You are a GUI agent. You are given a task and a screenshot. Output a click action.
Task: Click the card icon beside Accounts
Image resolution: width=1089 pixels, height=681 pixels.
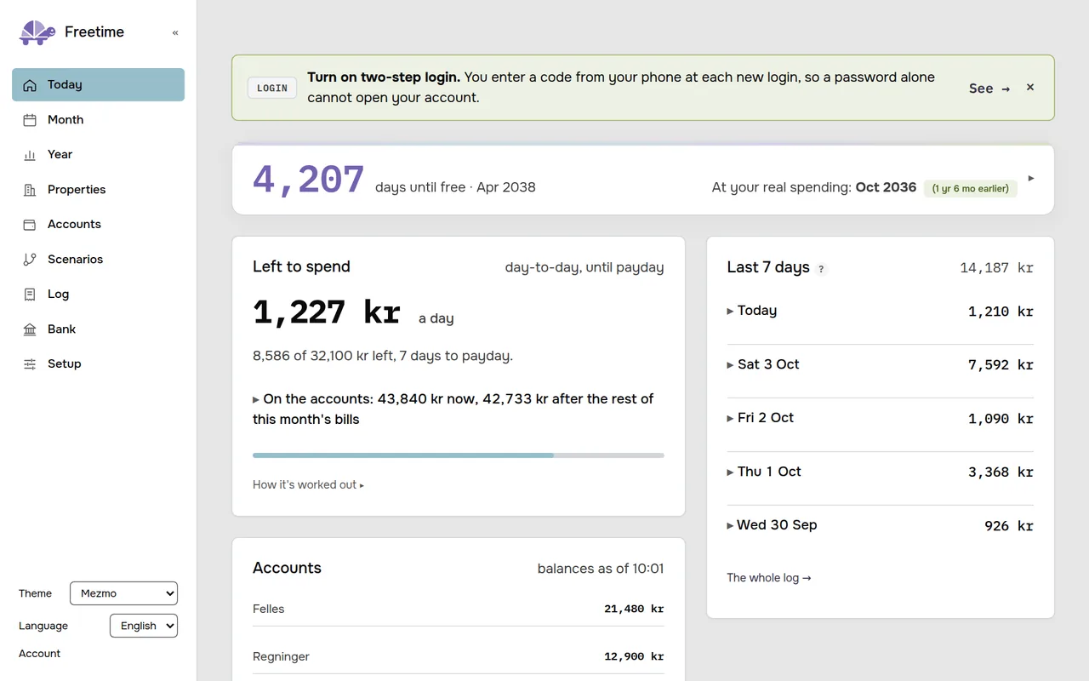click(30, 225)
